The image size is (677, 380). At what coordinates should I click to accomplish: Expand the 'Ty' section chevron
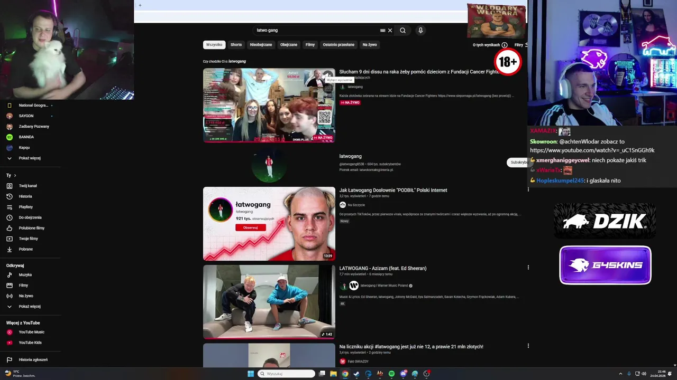click(15, 175)
